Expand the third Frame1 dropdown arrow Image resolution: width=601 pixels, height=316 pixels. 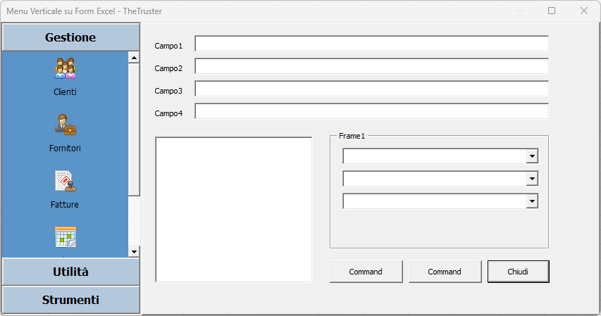[532, 201]
